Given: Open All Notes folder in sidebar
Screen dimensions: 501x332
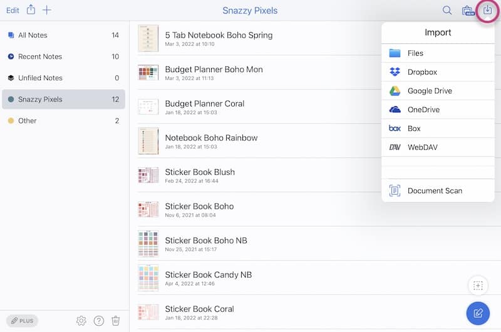Looking at the screenshot, I should [33, 35].
